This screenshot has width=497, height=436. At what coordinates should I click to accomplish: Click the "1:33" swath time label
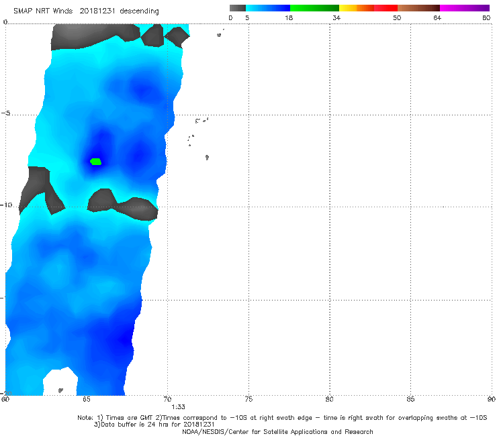[x=178, y=407]
